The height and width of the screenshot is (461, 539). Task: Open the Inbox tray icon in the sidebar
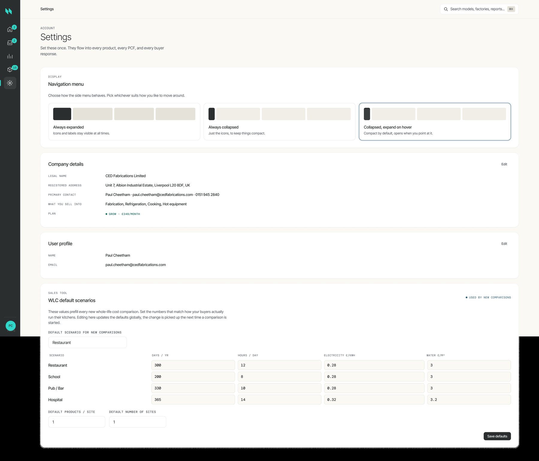[x=10, y=43]
